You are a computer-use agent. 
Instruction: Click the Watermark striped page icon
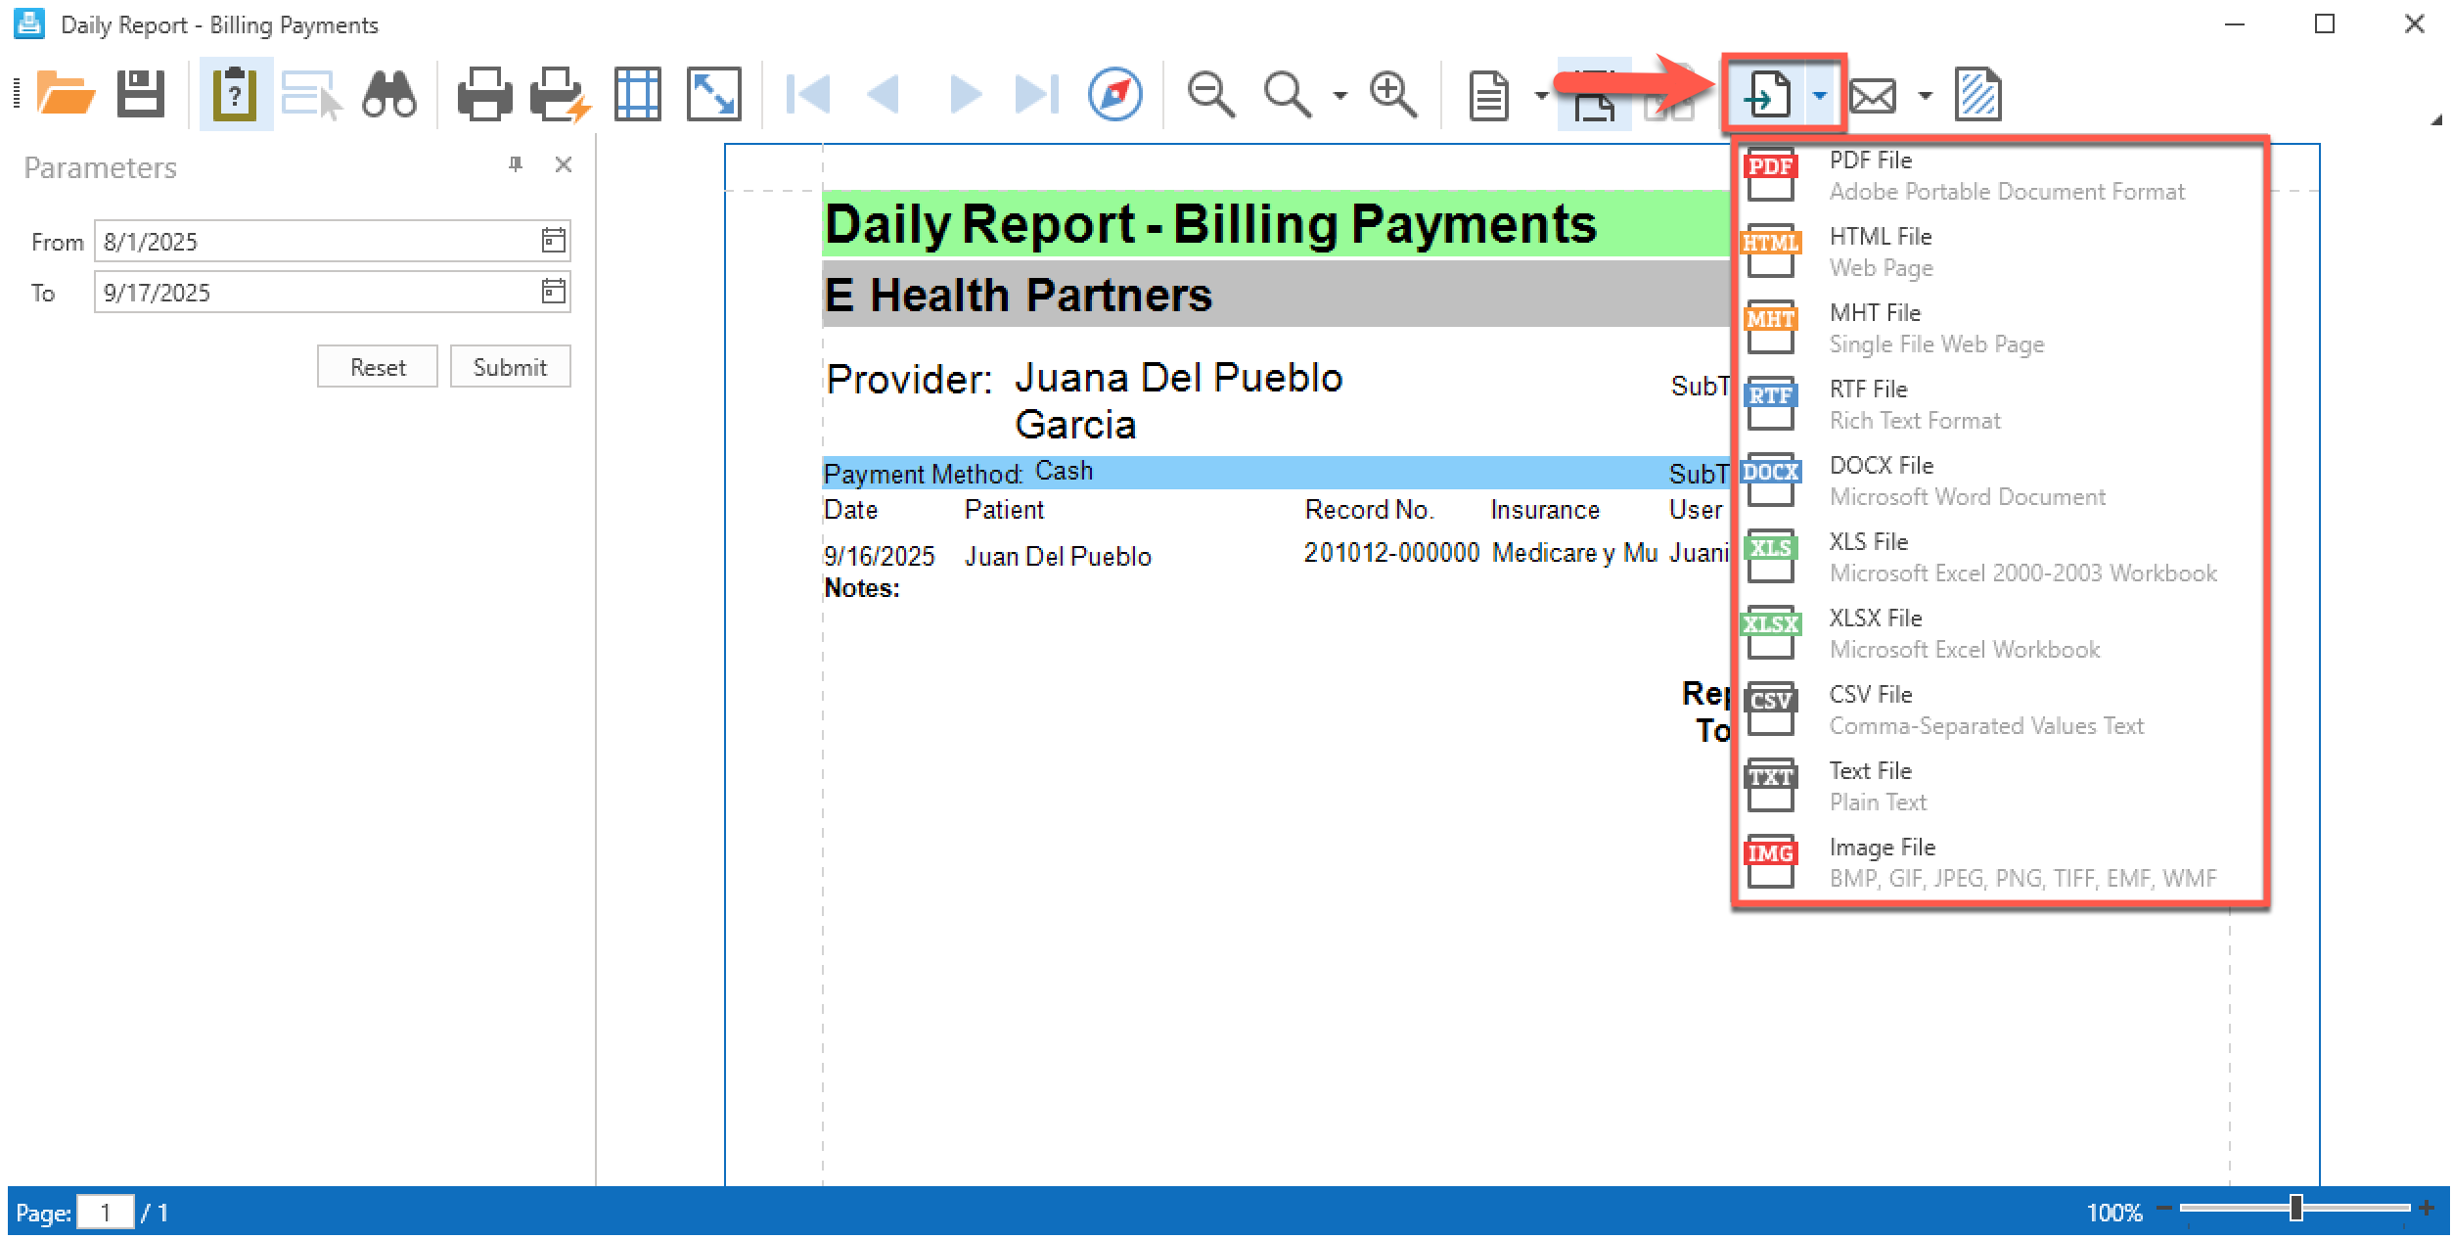pyautogui.click(x=1977, y=95)
